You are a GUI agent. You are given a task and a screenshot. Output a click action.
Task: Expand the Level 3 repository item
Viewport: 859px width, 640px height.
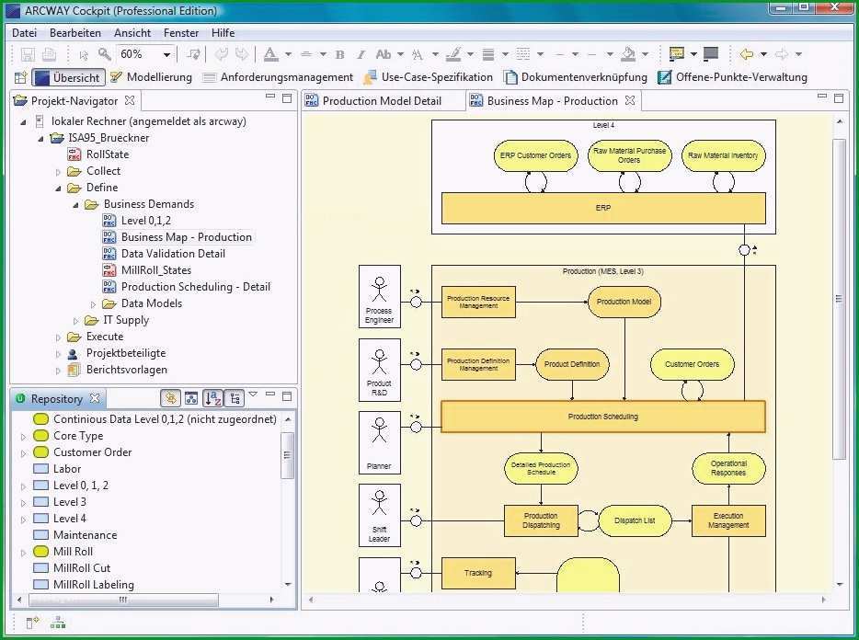pyautogui.click(x=23, y=503)
